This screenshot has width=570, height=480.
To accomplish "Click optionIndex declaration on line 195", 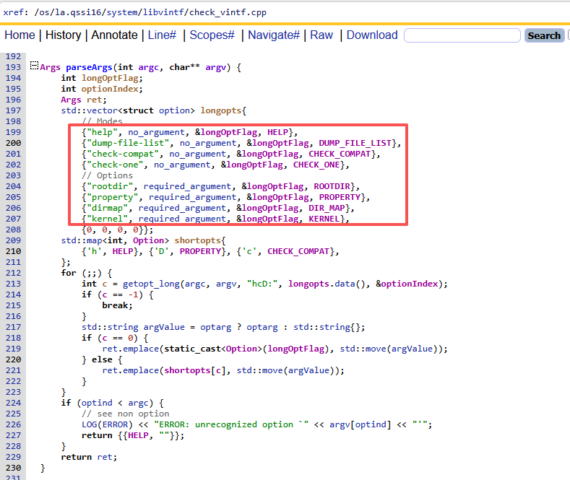I will [110, 89].
